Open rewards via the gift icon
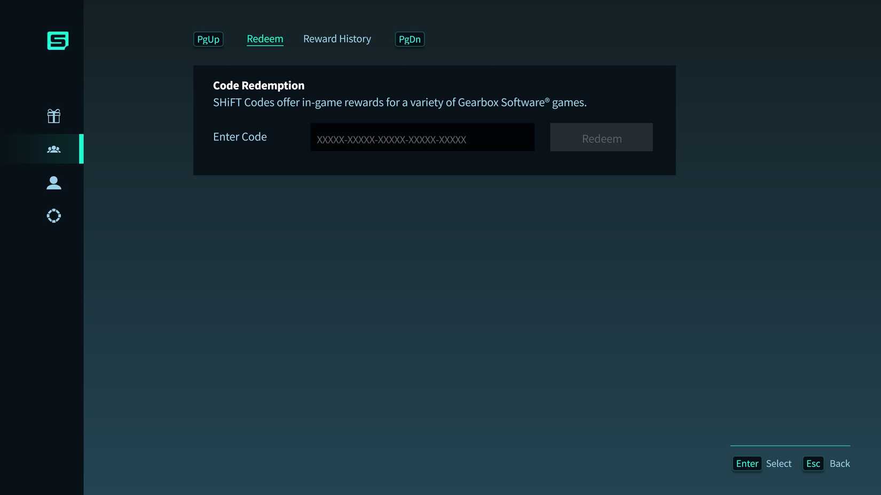This screenshot has height=495, width=881. click(53, 116)
